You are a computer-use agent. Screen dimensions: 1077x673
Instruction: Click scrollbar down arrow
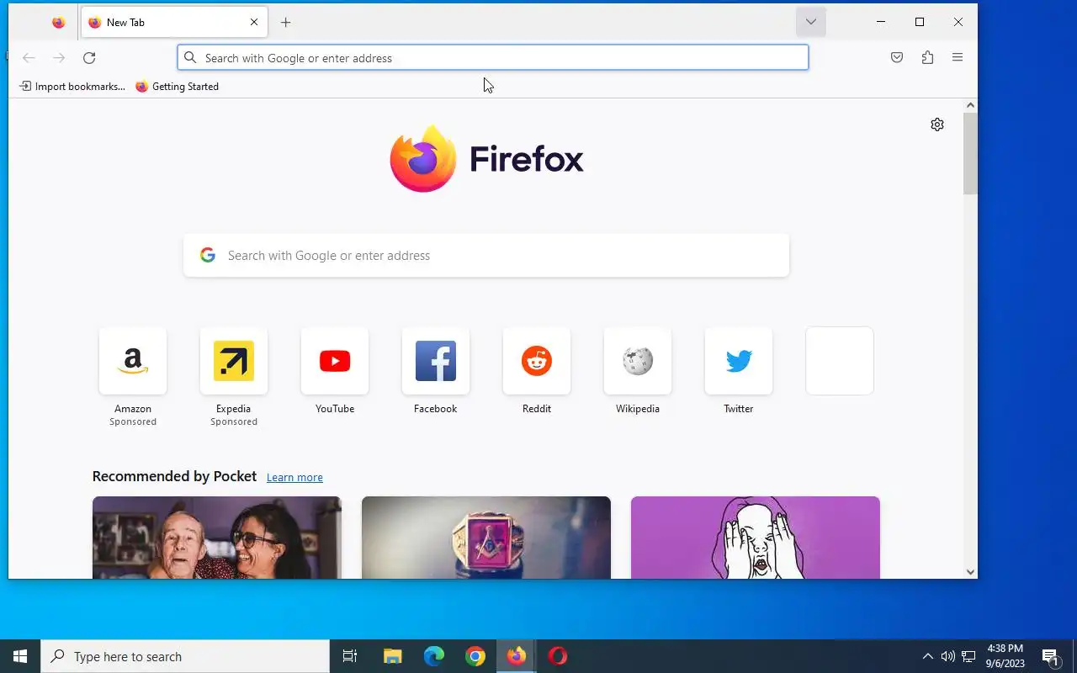coord(970,572)
